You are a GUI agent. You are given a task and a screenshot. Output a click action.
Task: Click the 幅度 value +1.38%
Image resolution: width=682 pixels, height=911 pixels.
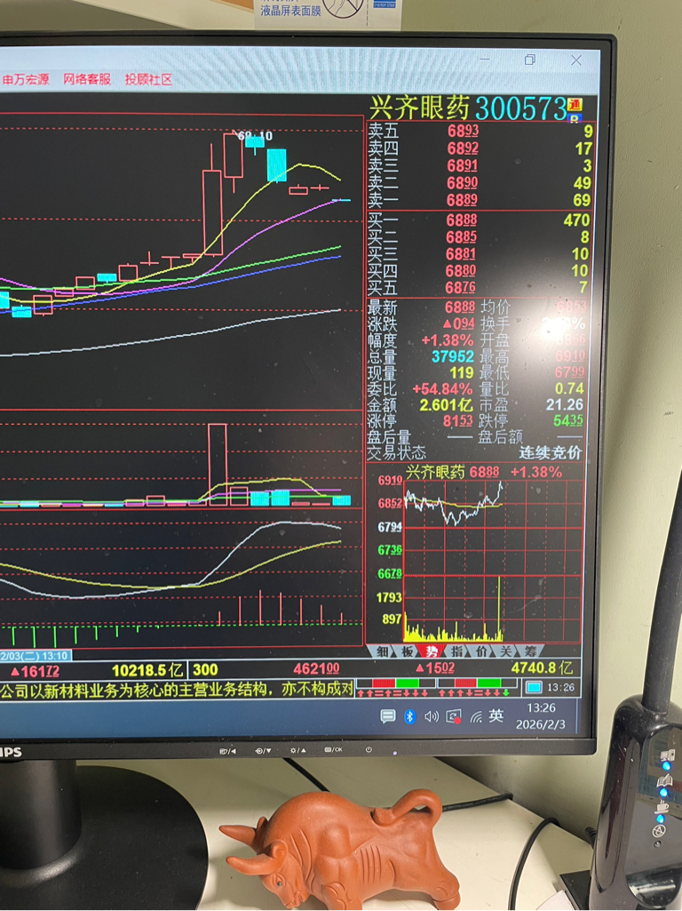pos(447,340)
